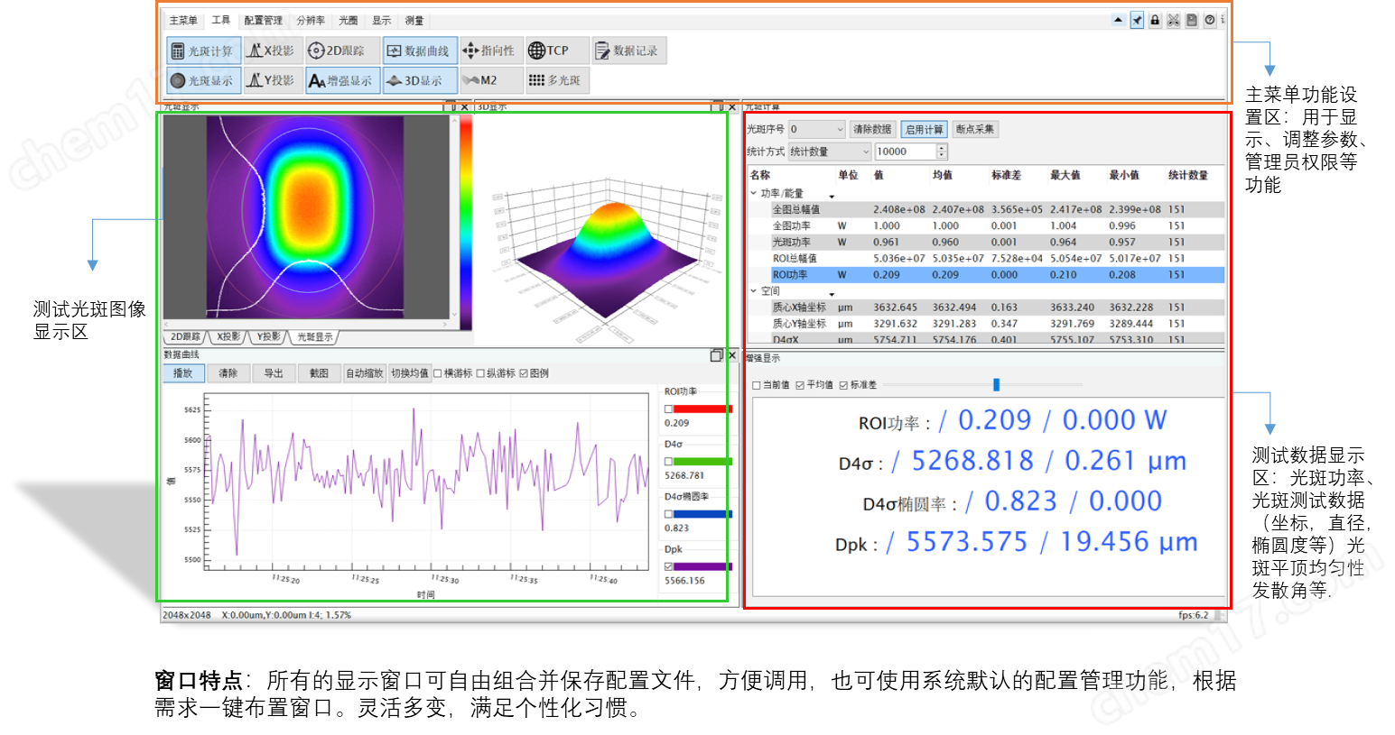Close the 数据曲线 panel
This screenshot has height=735, width=1395.
[732, 355]
